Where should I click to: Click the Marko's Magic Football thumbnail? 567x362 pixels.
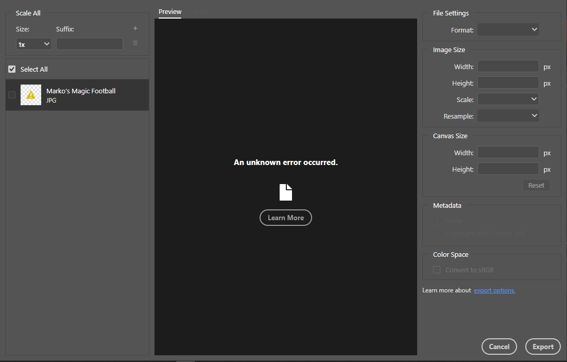(x=30, y=95)
